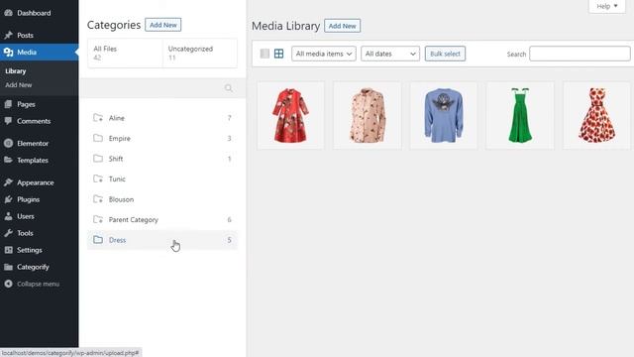Open Library submenu under Media
This screenshot has width=634, height=357.
[x=16, y=71]
